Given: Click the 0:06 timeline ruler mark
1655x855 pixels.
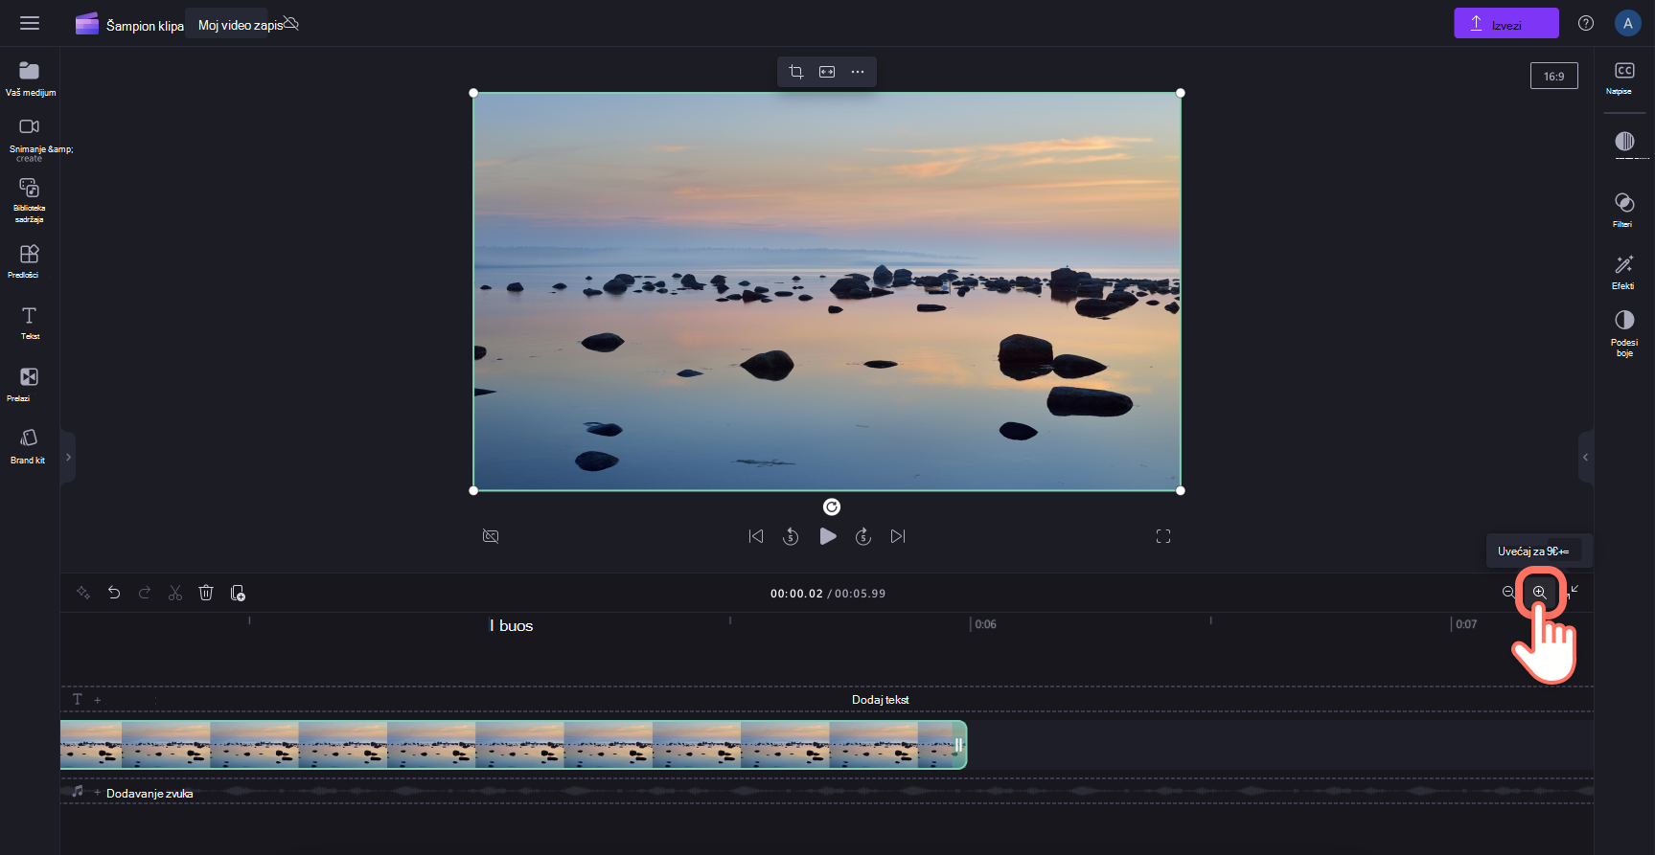Looking at the screenshot, I should (985, 624).
